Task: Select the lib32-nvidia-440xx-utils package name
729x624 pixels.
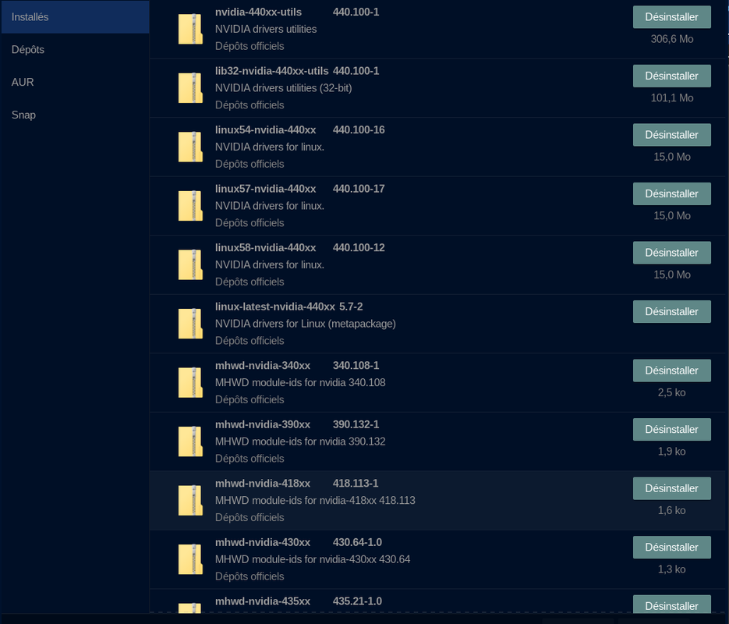Action: (272, 71)
